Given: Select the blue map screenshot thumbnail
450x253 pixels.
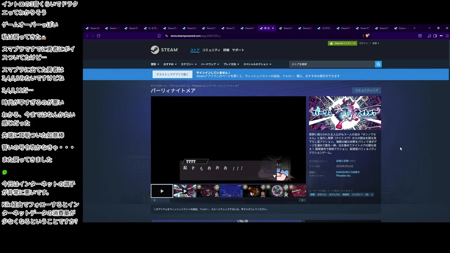Looking at the screenshot, I should pyautogui.click(x=231, y=191).
